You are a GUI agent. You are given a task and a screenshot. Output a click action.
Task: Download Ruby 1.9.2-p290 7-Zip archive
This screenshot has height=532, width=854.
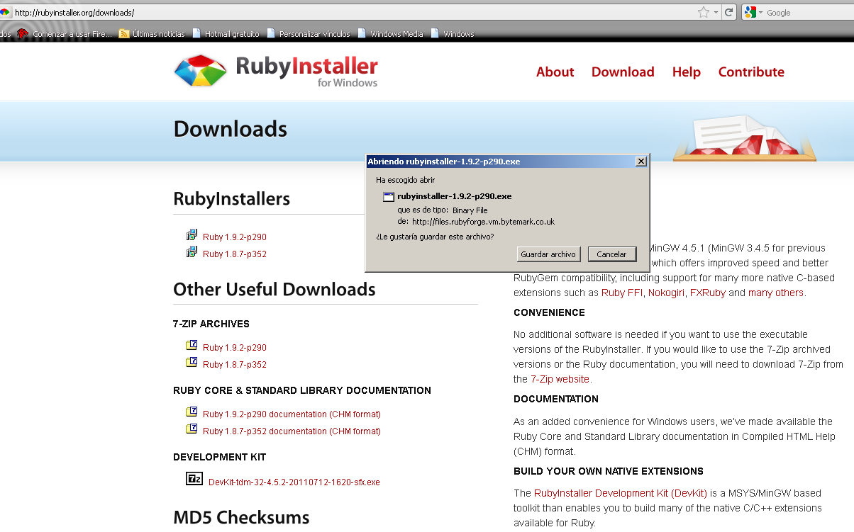pyautogui.click(x=235, y=348)
